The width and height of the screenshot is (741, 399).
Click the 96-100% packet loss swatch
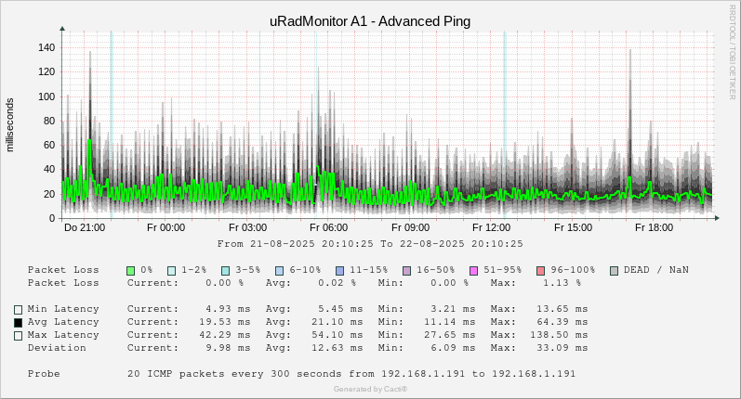pos(540,271)
